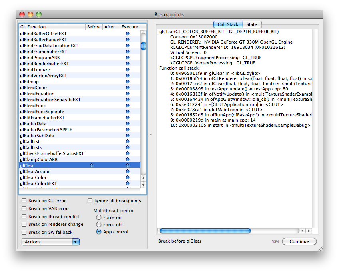Toggle Execute dot for glBufferData

pos(128,124)
